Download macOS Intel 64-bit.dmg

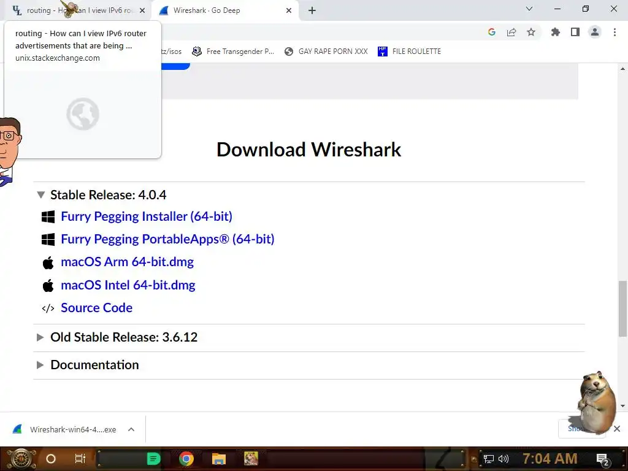tap(128, 285)
